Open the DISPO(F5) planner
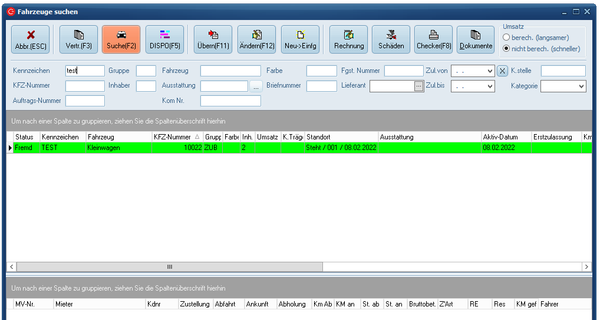 [164, 39]
